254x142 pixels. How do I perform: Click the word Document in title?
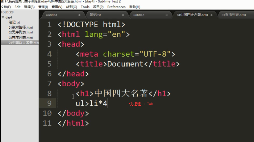pos(125,64)
